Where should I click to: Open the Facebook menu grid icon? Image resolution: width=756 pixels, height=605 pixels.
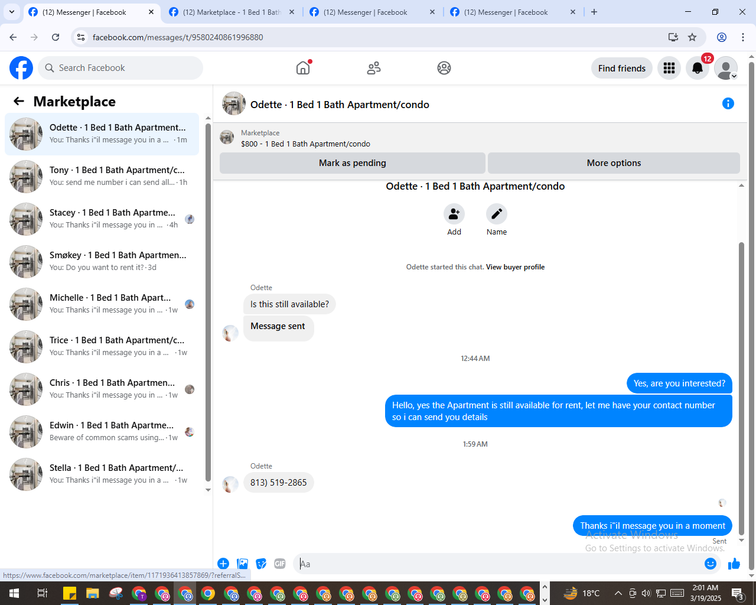coord(669,68)
